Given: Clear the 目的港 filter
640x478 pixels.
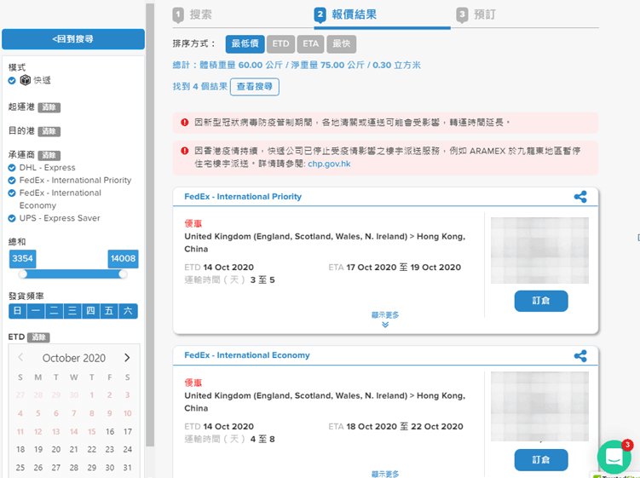Looking at the screenshot, I should tap(49, 131).
